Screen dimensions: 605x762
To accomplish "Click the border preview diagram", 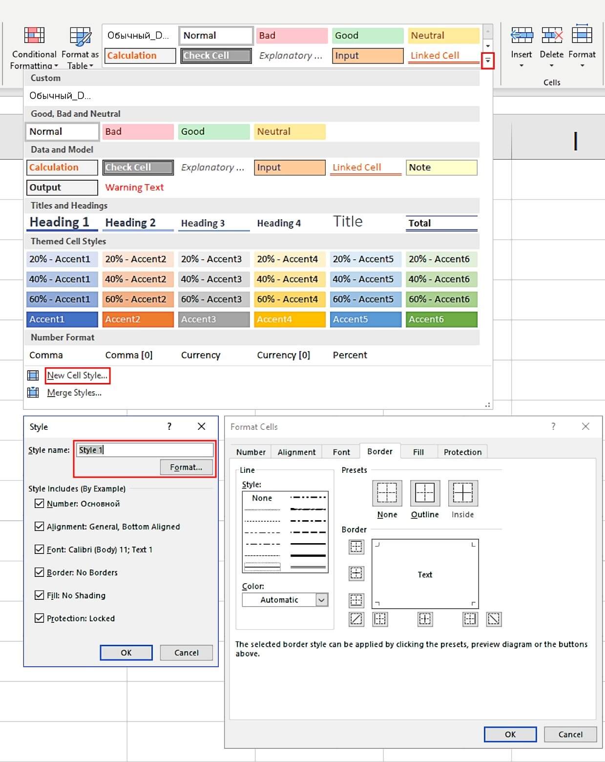I will (425, 574).
